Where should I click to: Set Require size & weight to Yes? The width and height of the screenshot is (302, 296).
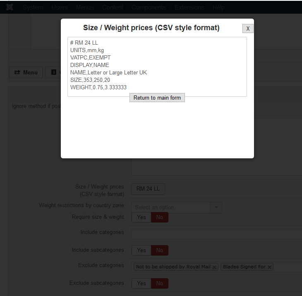pyautogui.click(x=141, y=217)
